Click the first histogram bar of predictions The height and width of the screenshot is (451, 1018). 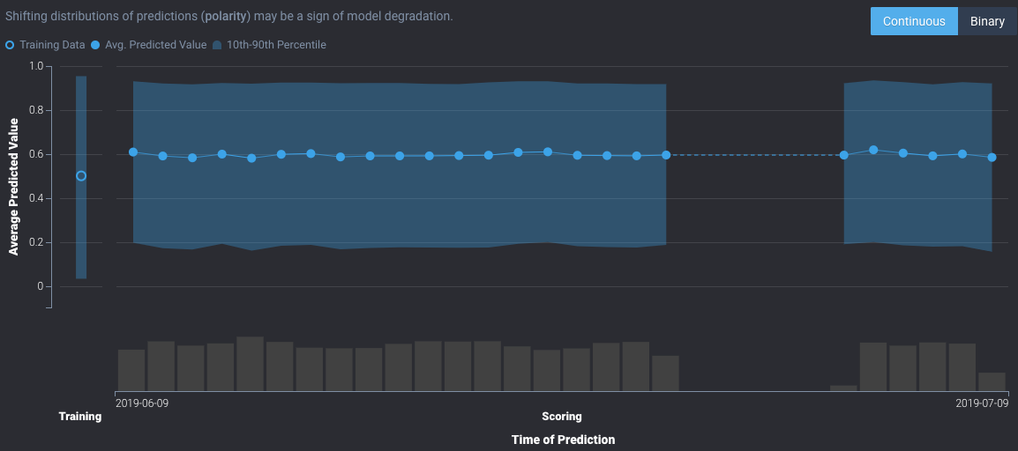(131, 370)
